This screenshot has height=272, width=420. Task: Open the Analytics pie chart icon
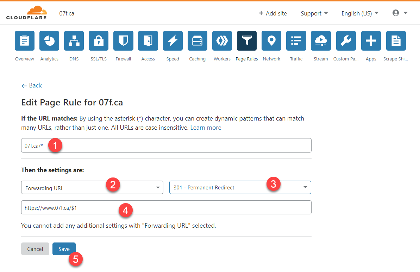pyautogui.click(x=49, y=41)
